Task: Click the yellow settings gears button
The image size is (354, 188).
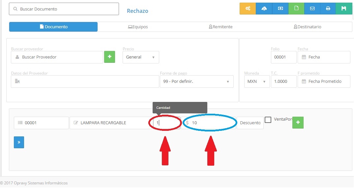Action: pos(248,9)
